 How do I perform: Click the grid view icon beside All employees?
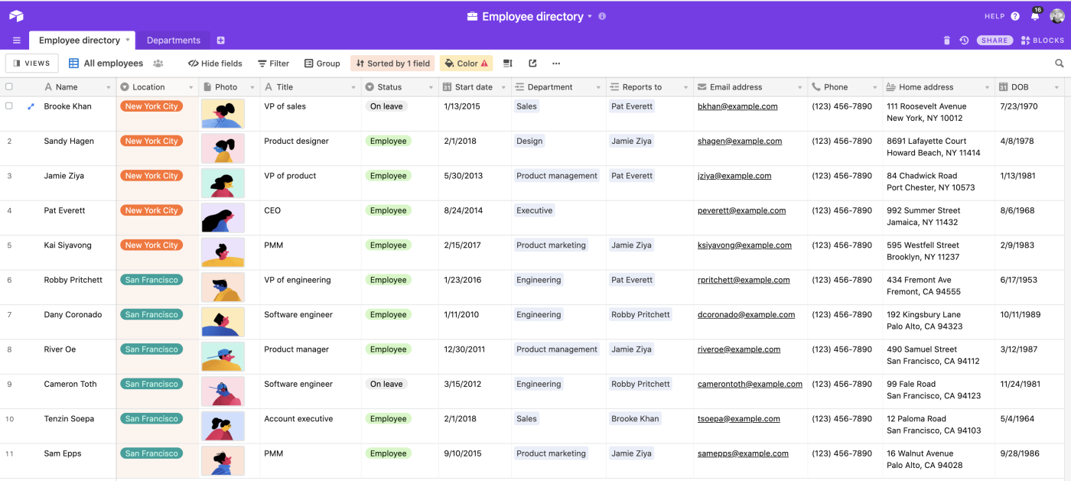(74, 63)
